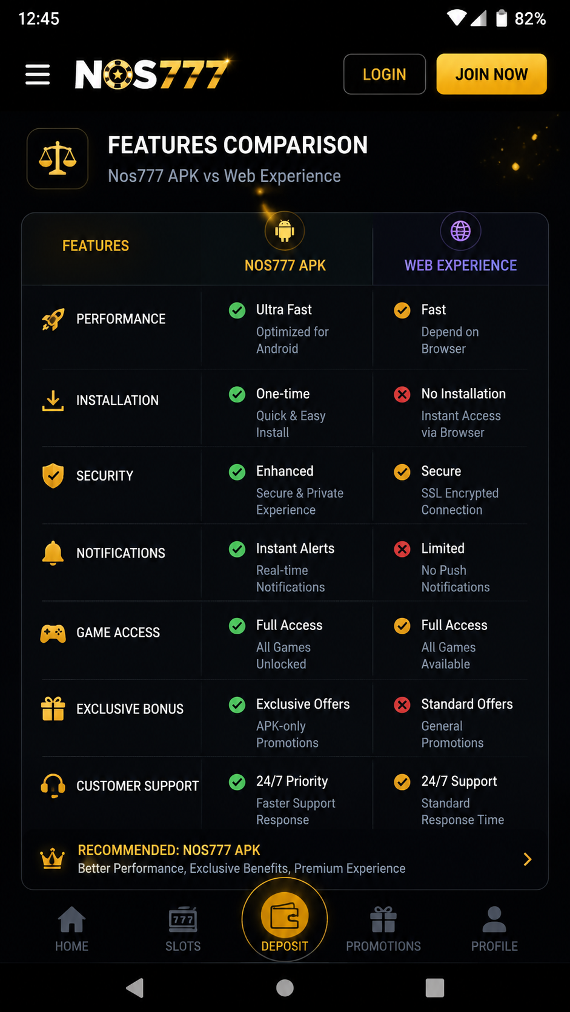Screen dimensions: 570x1012
Task: Go to the Promotions tab
Action: (383, 929)
